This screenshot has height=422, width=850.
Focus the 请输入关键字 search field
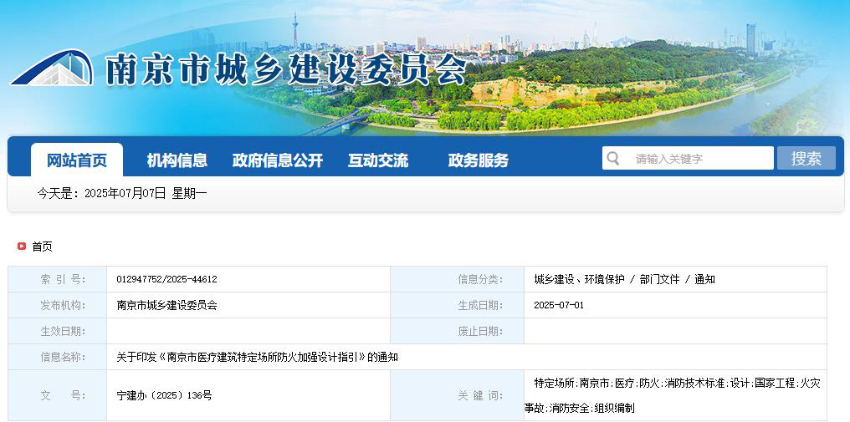point(688,158)
